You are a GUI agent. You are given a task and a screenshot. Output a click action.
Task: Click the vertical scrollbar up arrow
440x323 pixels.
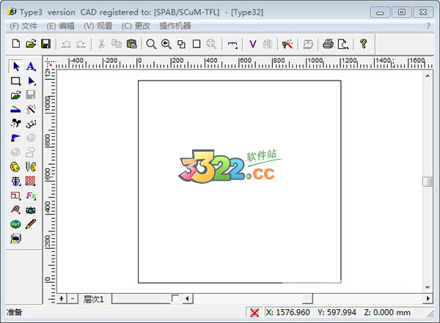pos(428,75)
